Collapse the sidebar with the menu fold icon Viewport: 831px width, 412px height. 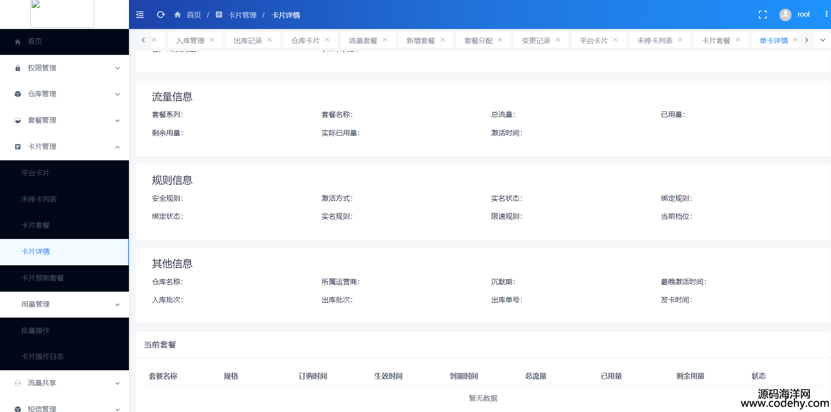[140, 15]
